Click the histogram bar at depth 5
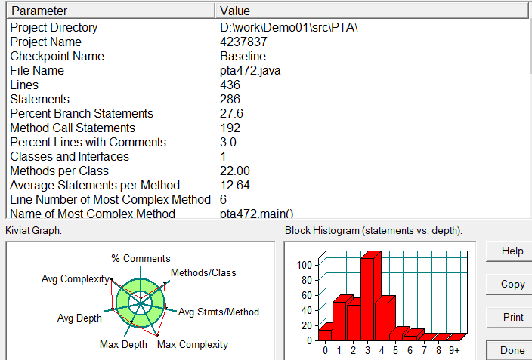 coord(396,337)
